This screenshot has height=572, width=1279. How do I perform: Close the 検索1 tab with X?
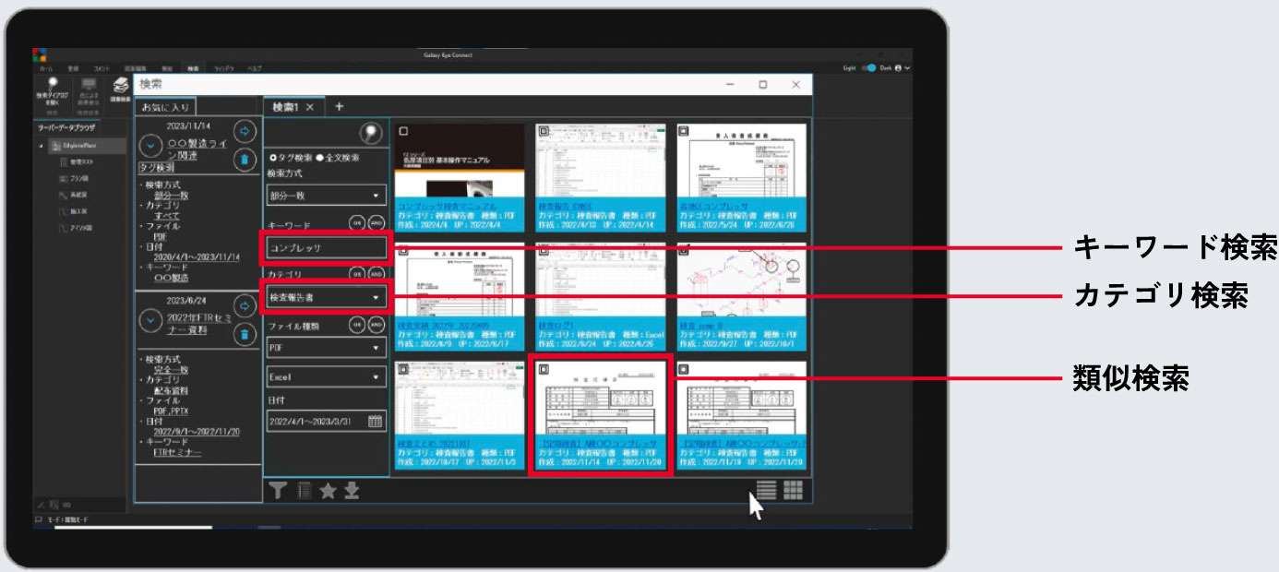click(310, 107)
